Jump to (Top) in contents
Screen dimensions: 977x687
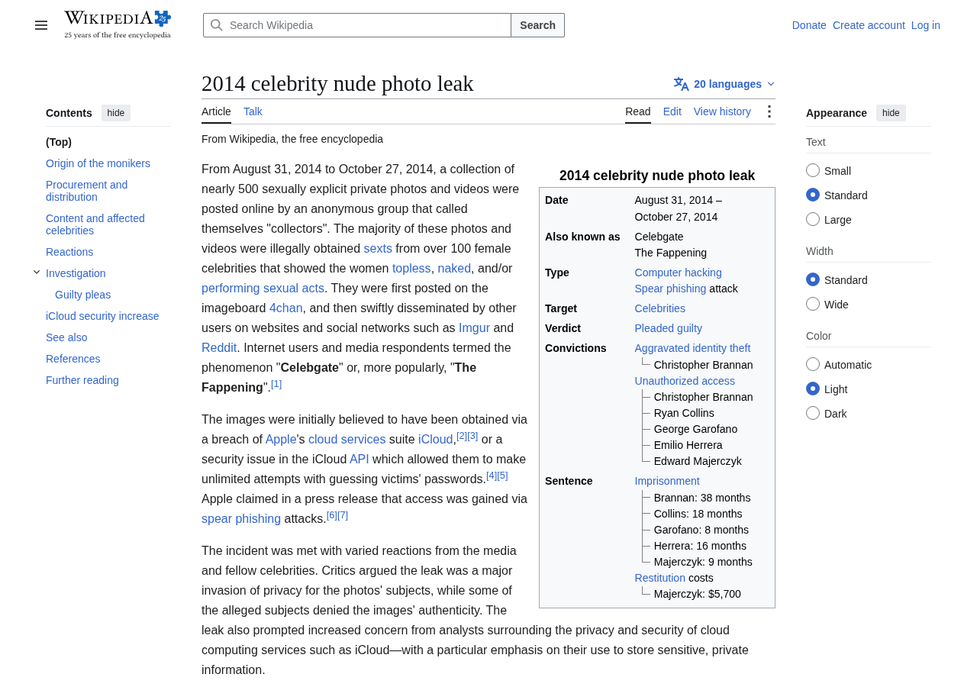coord(59,142)
